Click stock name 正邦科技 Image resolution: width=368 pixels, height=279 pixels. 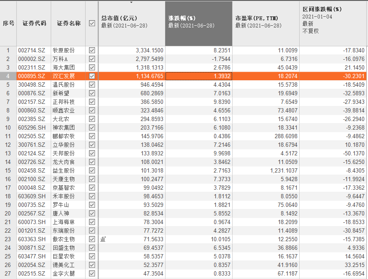(x=64, y=102)
